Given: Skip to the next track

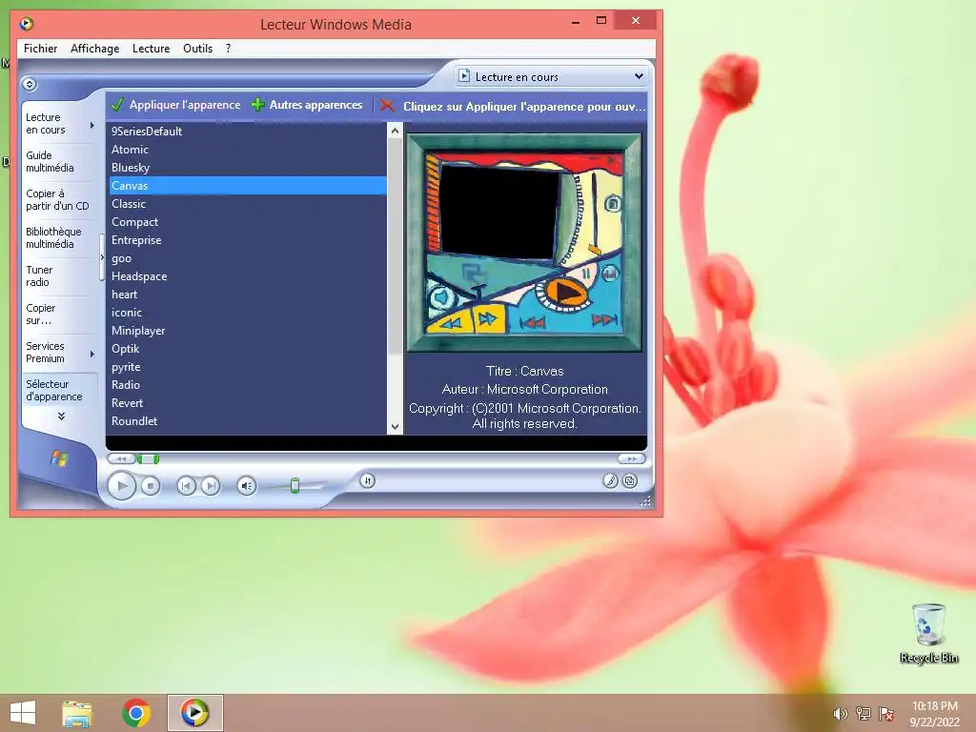Looking at the screenshot, I should click(x=211, y=485).
